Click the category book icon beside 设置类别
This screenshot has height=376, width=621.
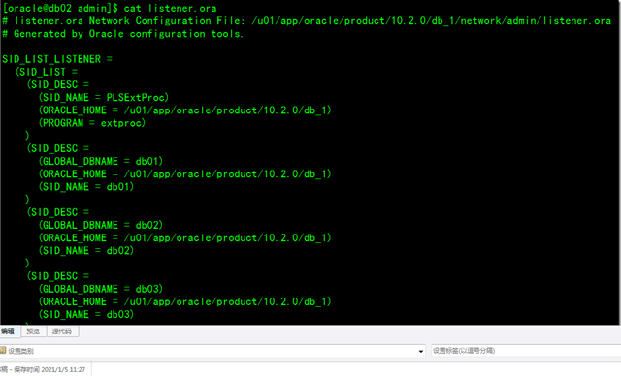[x=3, y=350]
